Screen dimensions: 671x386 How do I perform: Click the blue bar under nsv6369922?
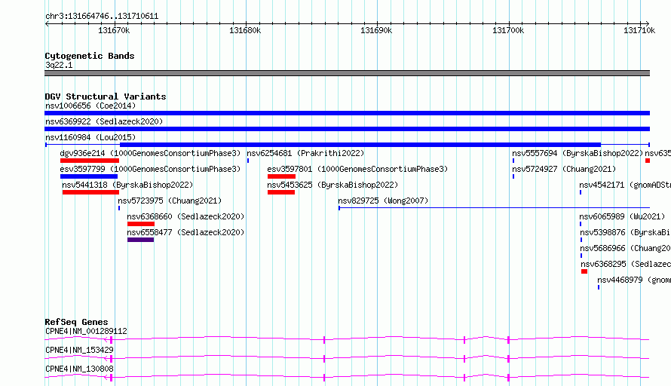click(347, 129)
